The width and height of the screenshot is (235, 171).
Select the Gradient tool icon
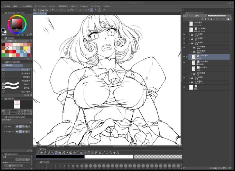pyautogui.click(x=71, y=153)
